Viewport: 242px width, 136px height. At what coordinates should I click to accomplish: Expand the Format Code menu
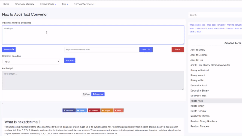pos(48,4)
